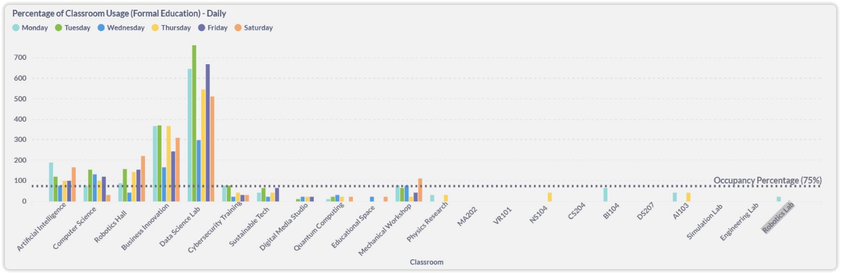Toggle Tuesday series in the legend
The image size is (841, 274).
point(72,28)
